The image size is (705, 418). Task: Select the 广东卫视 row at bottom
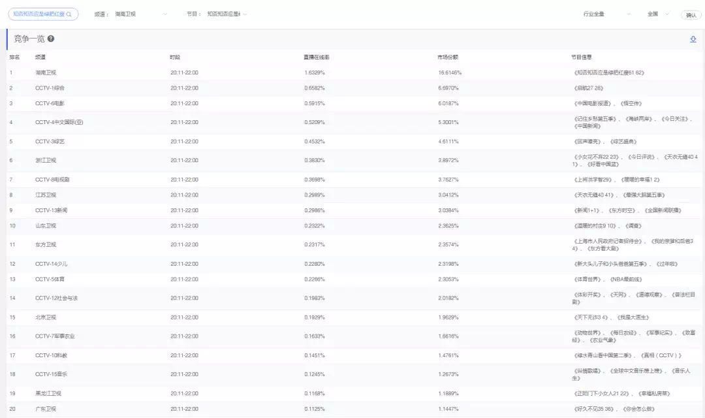click(46, 409)
